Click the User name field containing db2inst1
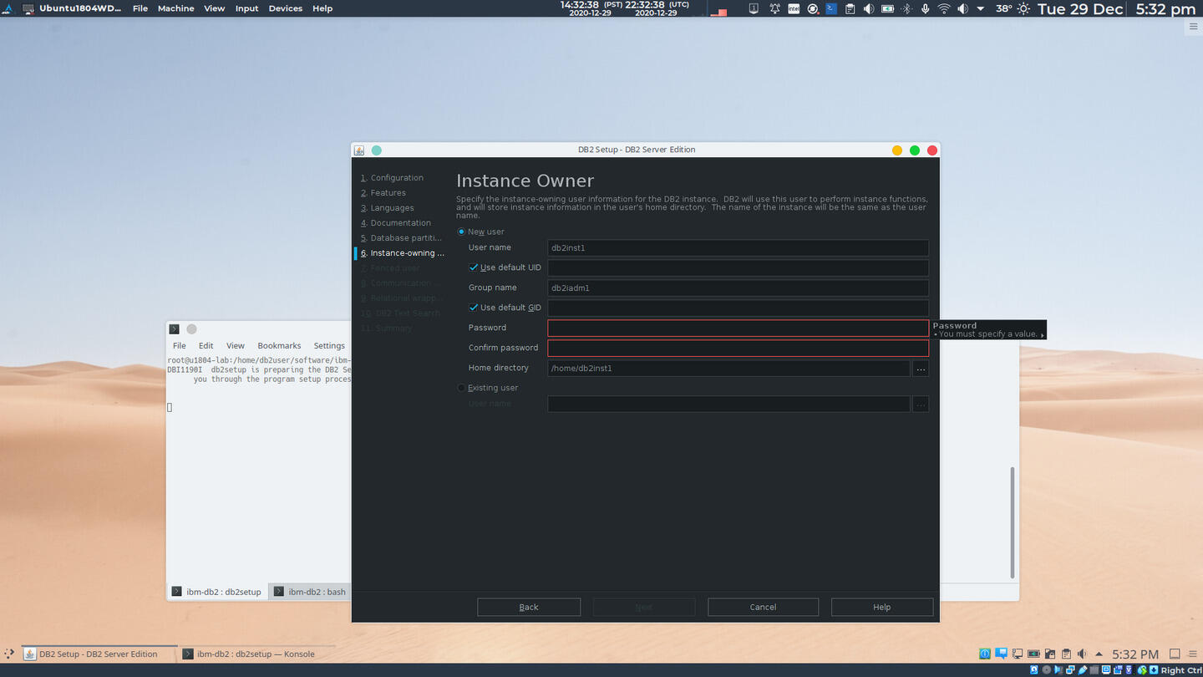The height and width of the screenshot is (677, 1203). click(738, 247)
